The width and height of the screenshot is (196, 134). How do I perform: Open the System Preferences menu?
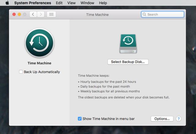(x=32, y=3)
